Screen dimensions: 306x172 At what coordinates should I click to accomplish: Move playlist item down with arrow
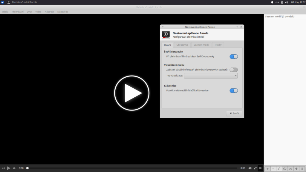[x=302, y=169]
